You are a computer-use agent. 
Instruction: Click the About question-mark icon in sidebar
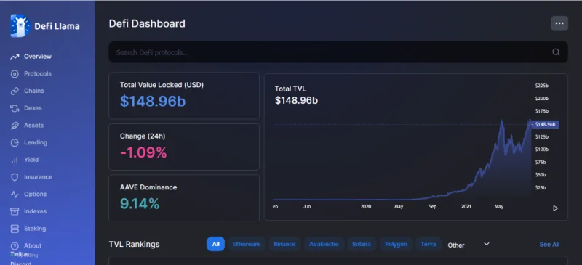coord(15,246)
